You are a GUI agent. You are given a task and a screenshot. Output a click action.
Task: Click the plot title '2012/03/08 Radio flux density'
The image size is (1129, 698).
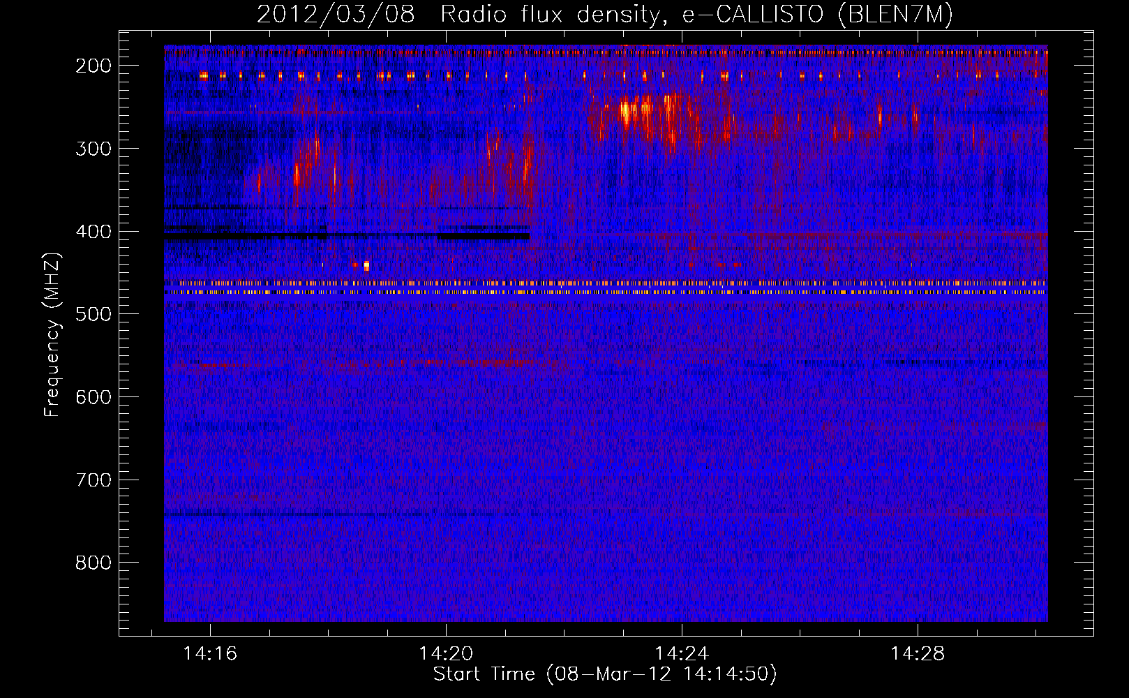[458, 15]
